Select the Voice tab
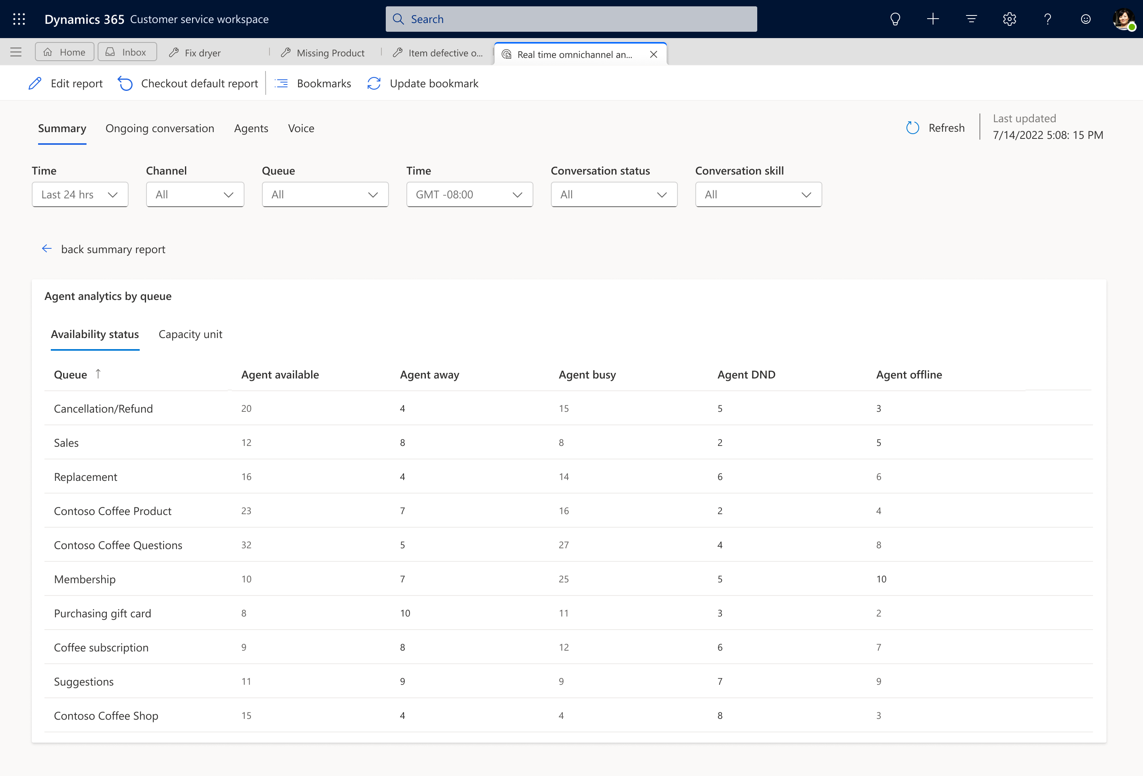The width and height of the screenshot is (1143, 776). pos(301,128)
